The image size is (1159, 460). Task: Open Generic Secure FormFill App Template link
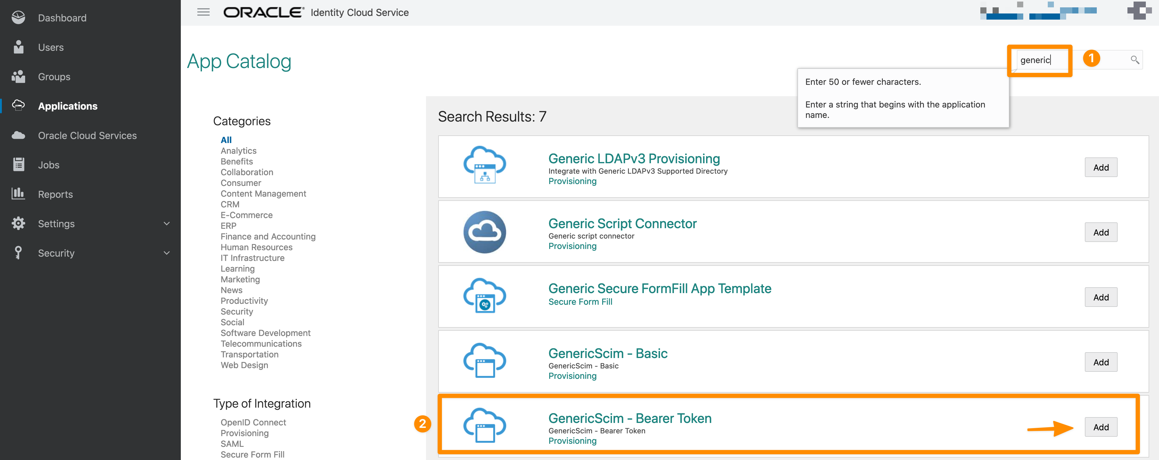(x=659, y=288)
